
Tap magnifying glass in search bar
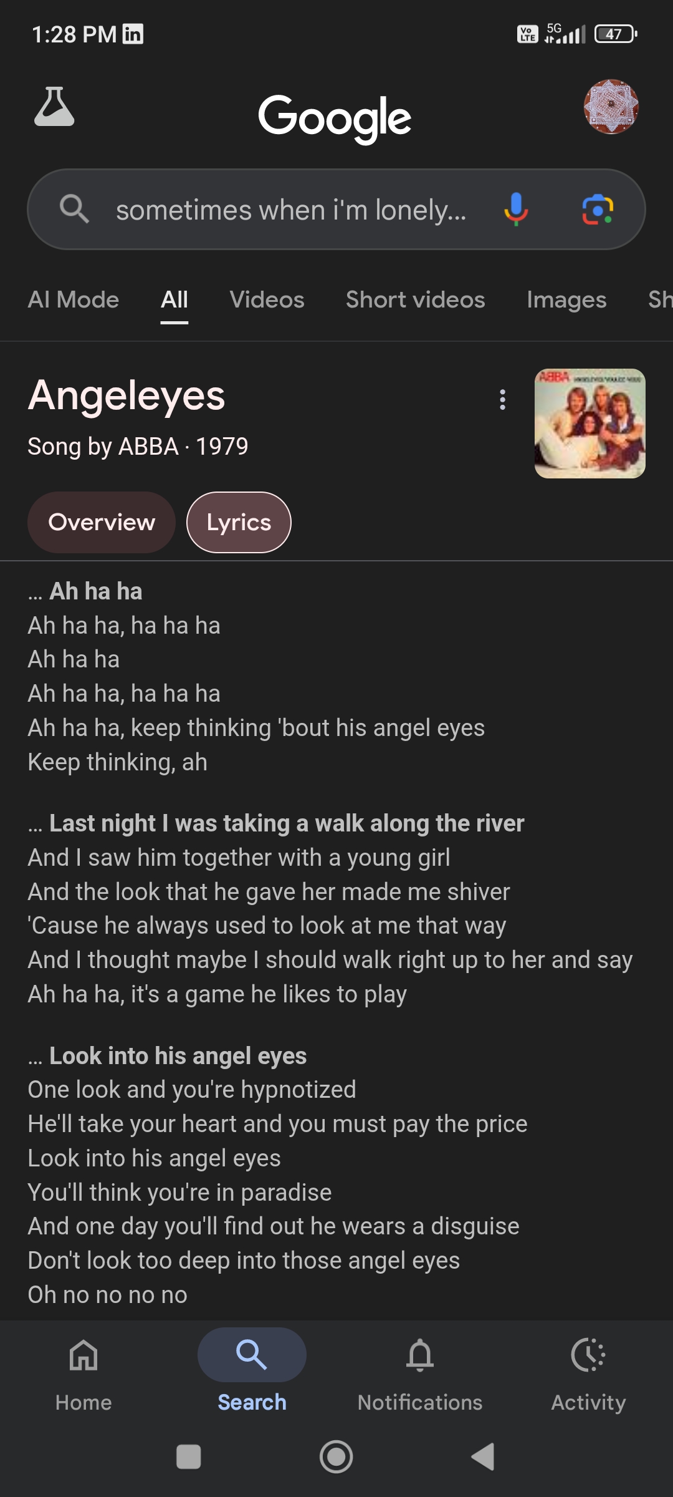click(x=74, y=209)
